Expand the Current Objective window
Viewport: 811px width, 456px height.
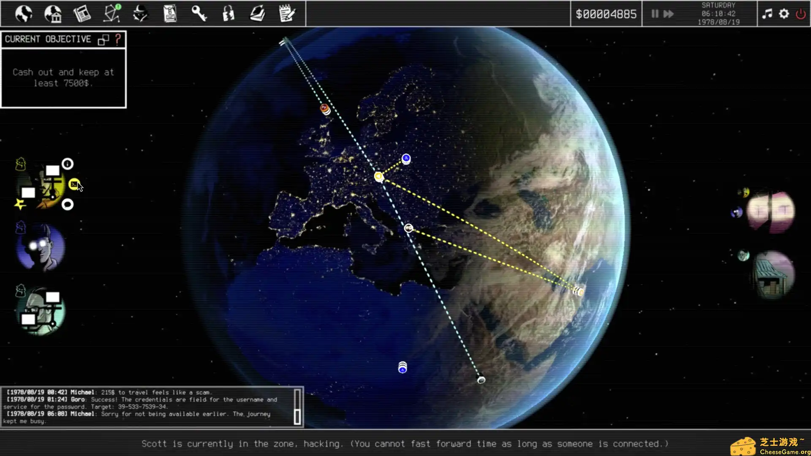(103, 40)
